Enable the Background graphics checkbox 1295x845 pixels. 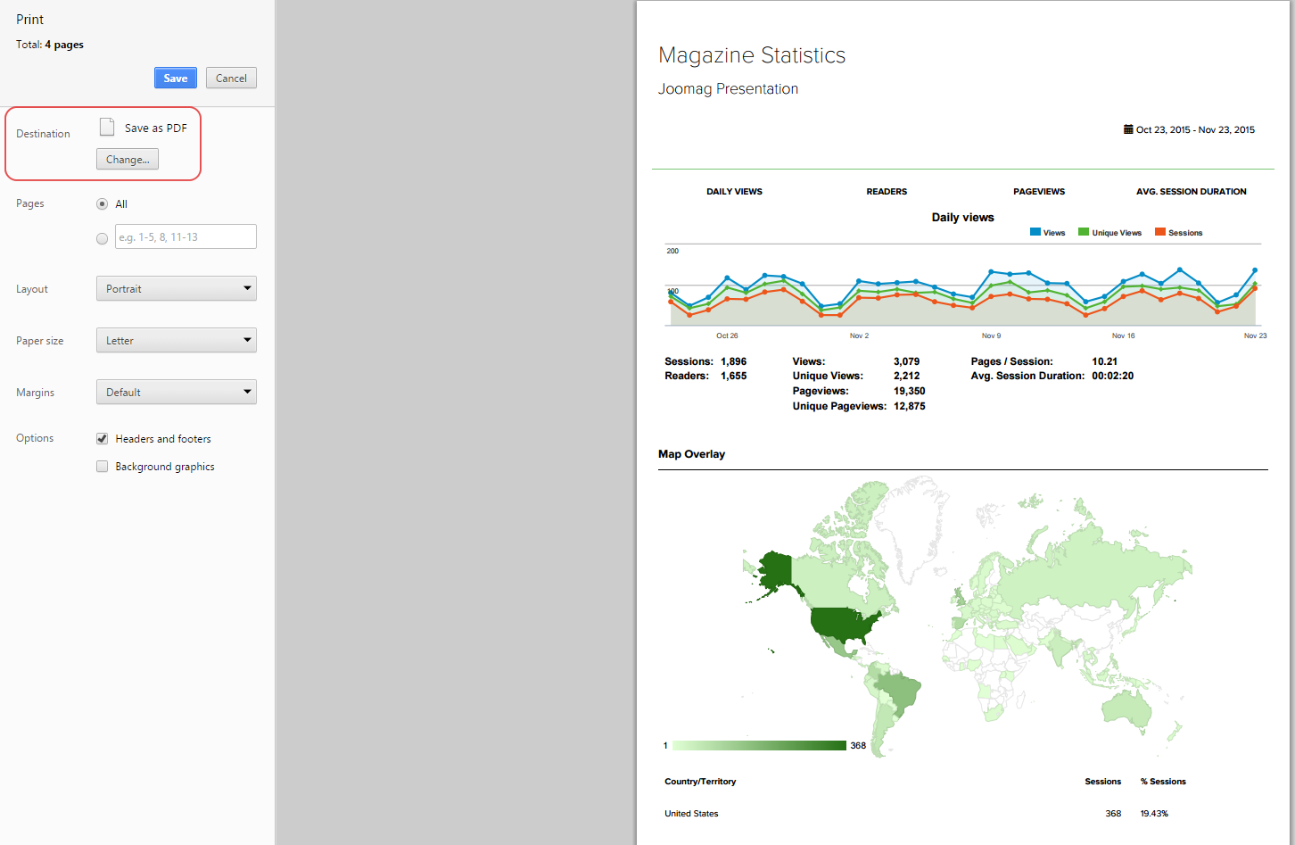103,467
